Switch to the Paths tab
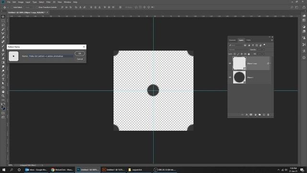Viewport: 307px width, 173px height. (248, 40)
